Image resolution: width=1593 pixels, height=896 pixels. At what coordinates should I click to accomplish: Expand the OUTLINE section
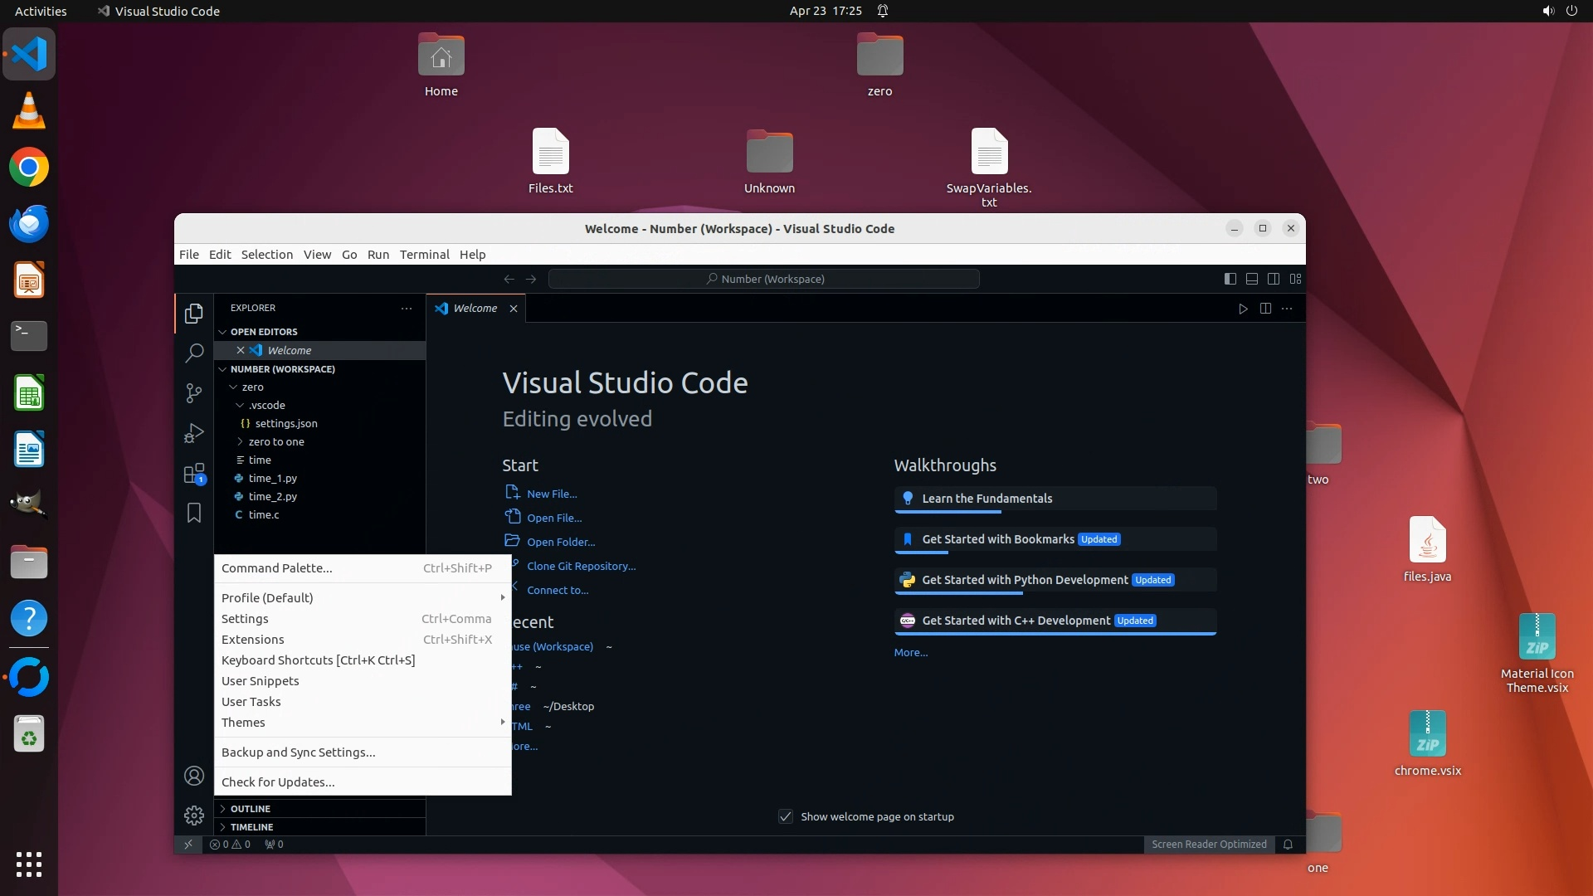coord(250,809)
